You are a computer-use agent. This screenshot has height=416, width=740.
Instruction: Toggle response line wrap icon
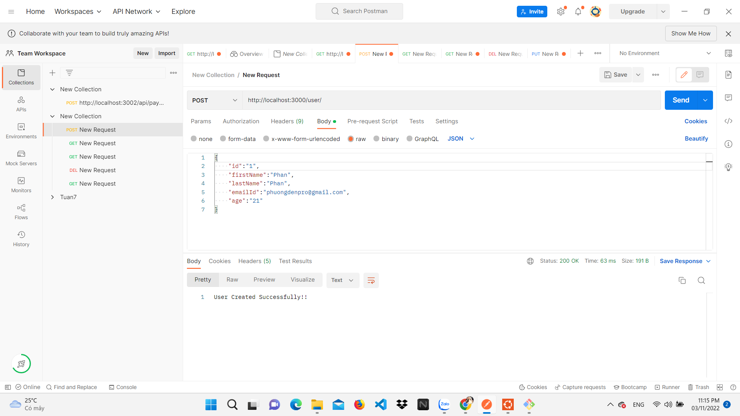371,280
